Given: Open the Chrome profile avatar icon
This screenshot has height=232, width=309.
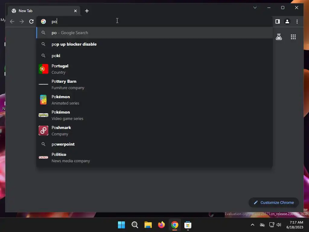Looking at the screenshot, I should point(287,21).
